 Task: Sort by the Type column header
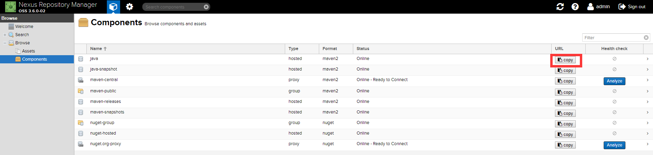click(302, 49)
